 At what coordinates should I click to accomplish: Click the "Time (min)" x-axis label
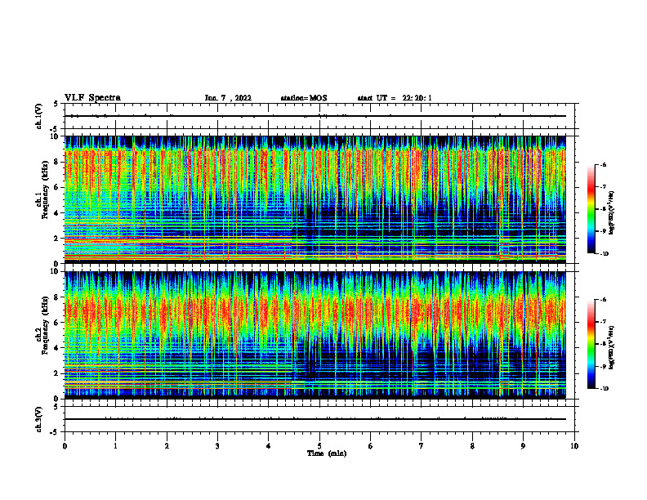pyautogui.click(x=327, y=453)
